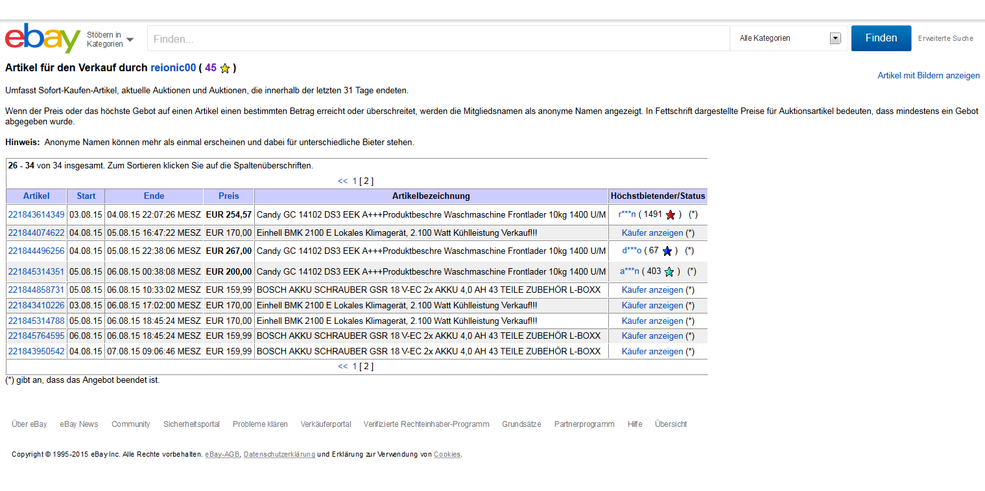985x491 pixels.
Task: Open item 221844074622
Action: pyautogui.click(x=36, y=233)
